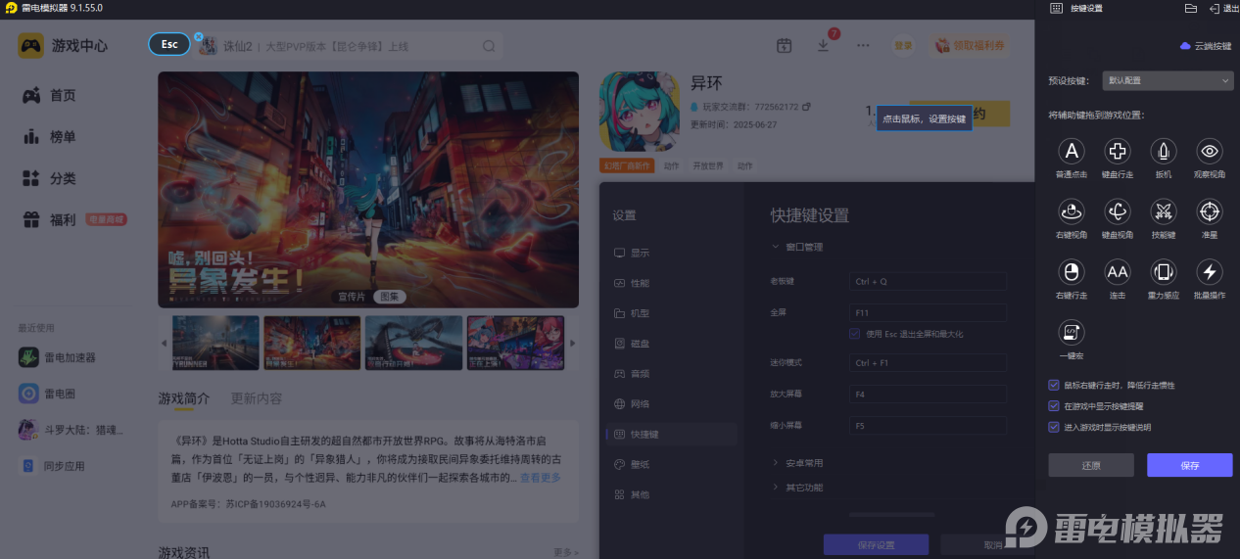Image resolution: width=1240 pixels, height=559 pixels.
Task: Select the 键盘行走 D-pad icon
Action: 1118,151
